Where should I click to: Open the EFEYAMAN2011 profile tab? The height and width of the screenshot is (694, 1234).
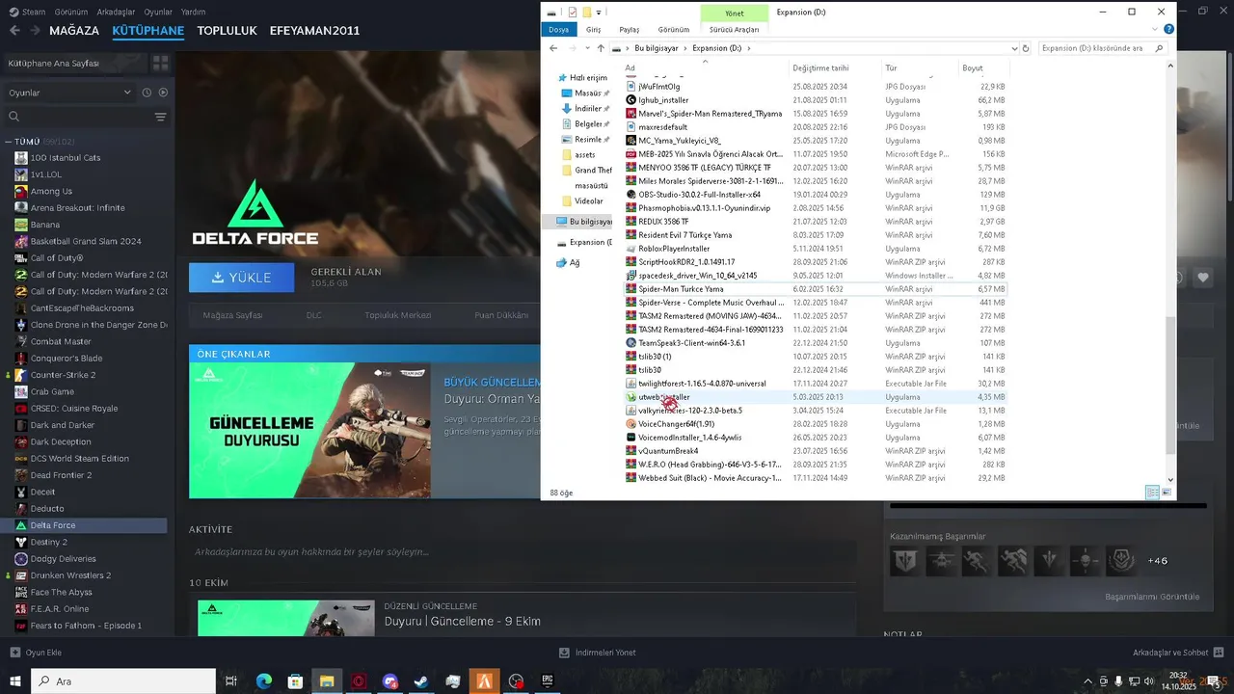pyautogui.click(x=314, y=30)
